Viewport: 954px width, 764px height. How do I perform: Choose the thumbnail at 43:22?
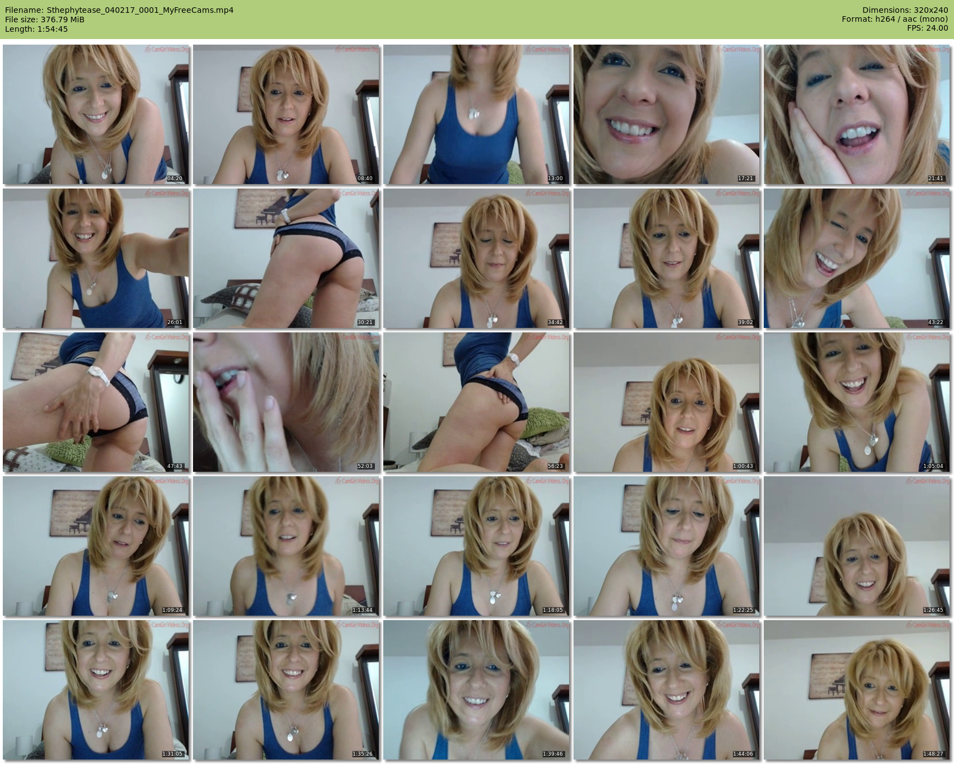pyautogui.click(x=857, y=258)
